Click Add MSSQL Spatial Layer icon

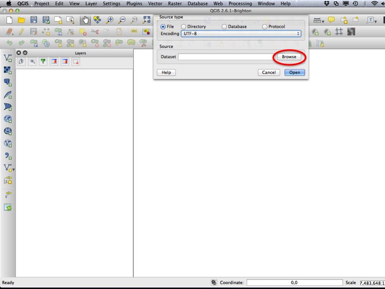[8, 107]
